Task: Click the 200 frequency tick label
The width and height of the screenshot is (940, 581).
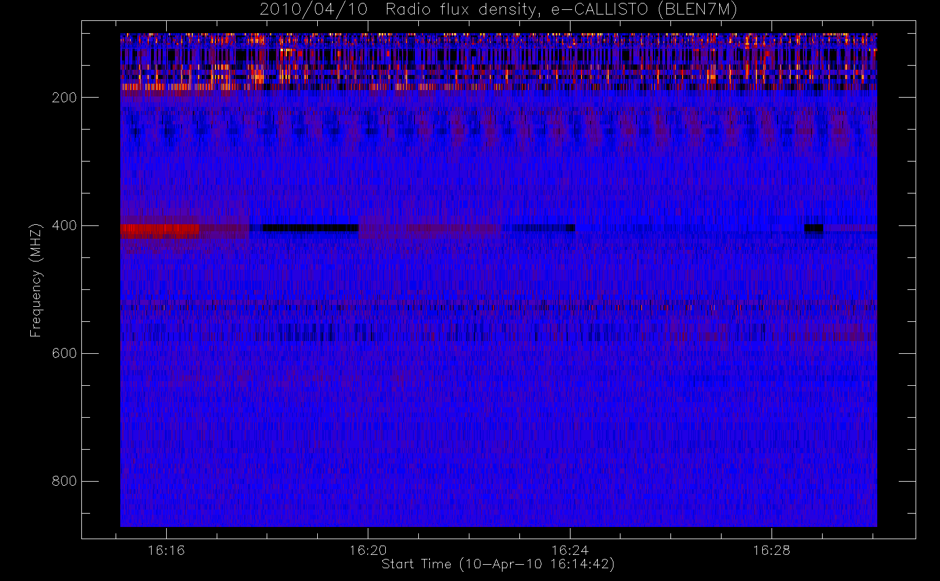Action: [64, 98]
